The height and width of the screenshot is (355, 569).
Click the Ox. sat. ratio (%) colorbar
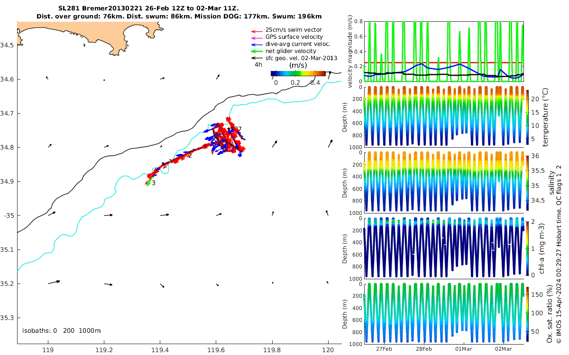pos(528,314)
